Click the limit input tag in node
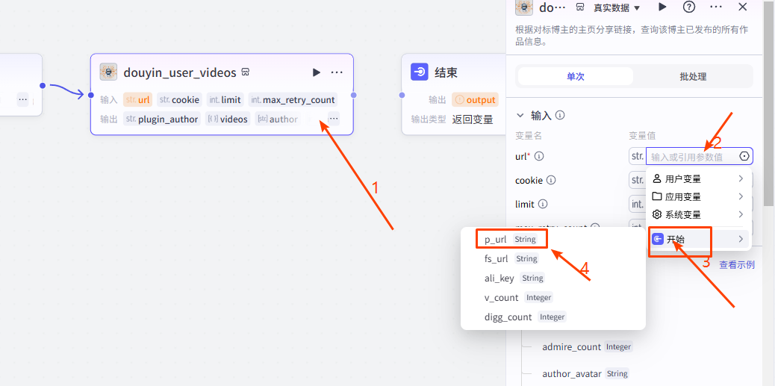This screenshot has width=775, height=386. point(225,100)
